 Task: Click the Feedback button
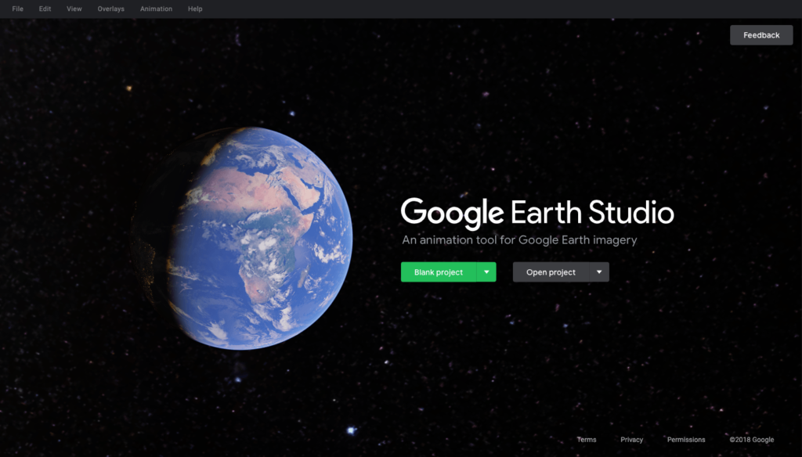(761, 35)
